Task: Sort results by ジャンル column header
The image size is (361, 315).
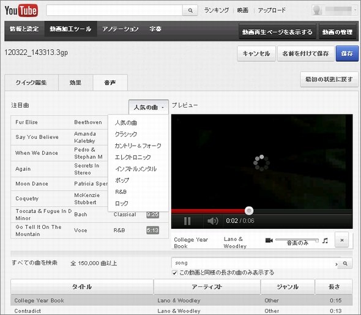Action: coord(288,287)
